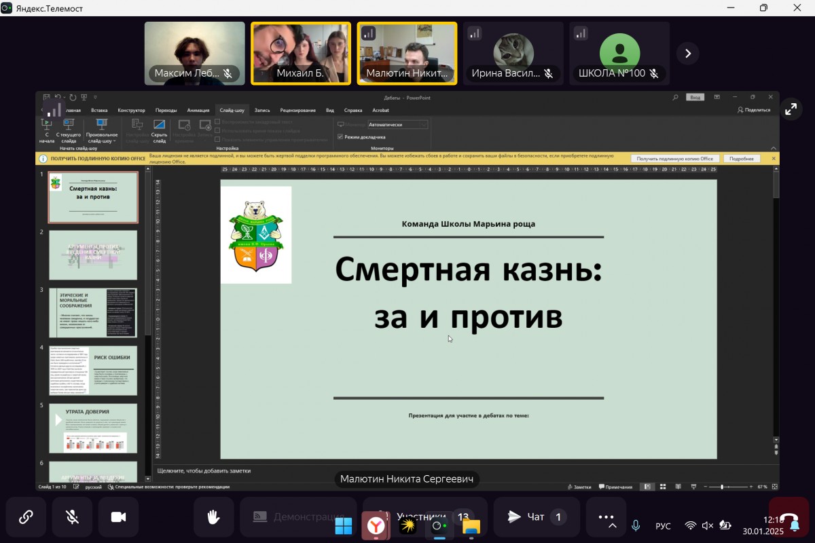The width and height of the screenshot is (815, 543).
Task: Show next participants with arrow button
Action: click(x=687, y=53)
